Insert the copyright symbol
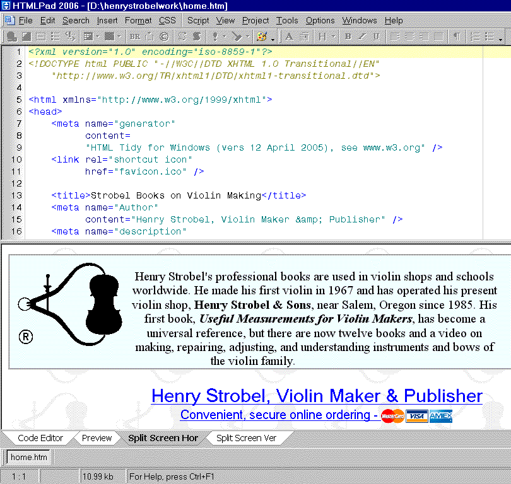511x484 pixels. pos(164,37)
